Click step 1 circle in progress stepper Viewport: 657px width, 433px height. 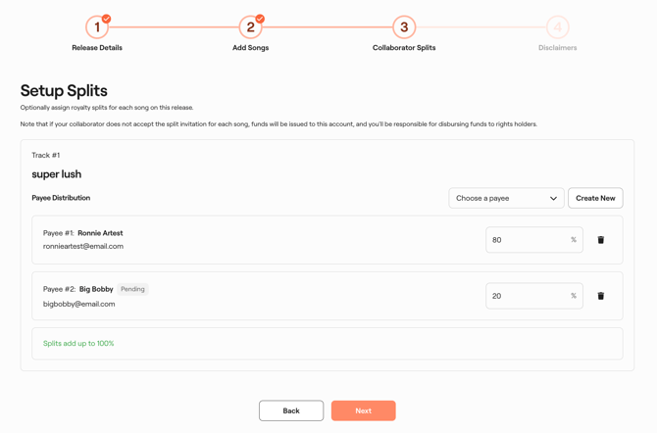click(97, 27)
